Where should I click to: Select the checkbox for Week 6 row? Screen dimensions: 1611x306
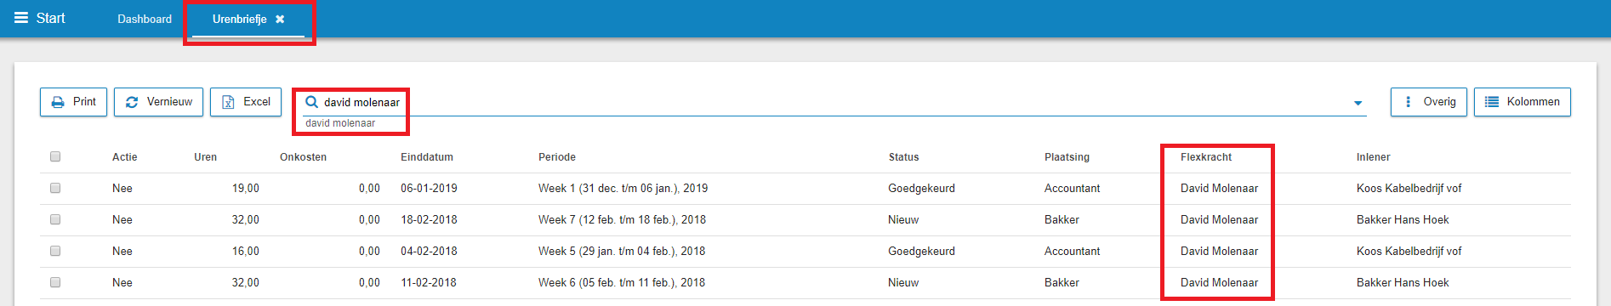(55, 282)
